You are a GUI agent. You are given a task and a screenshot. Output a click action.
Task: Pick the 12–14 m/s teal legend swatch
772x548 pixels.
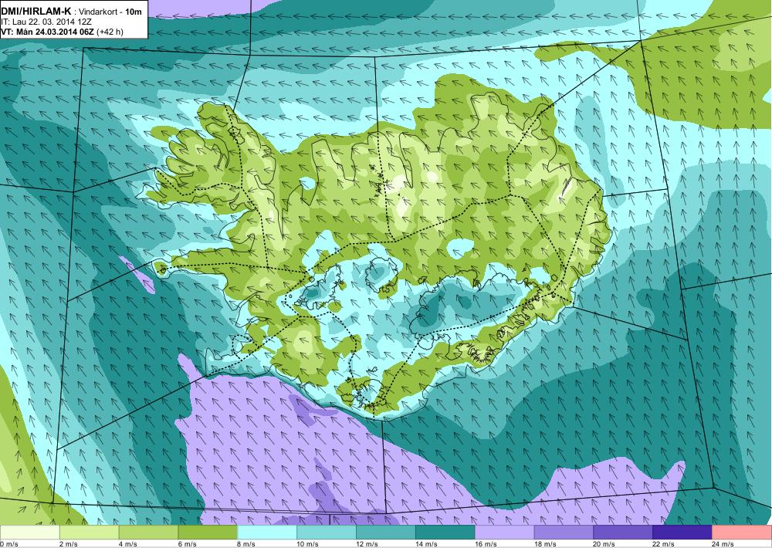385,533
